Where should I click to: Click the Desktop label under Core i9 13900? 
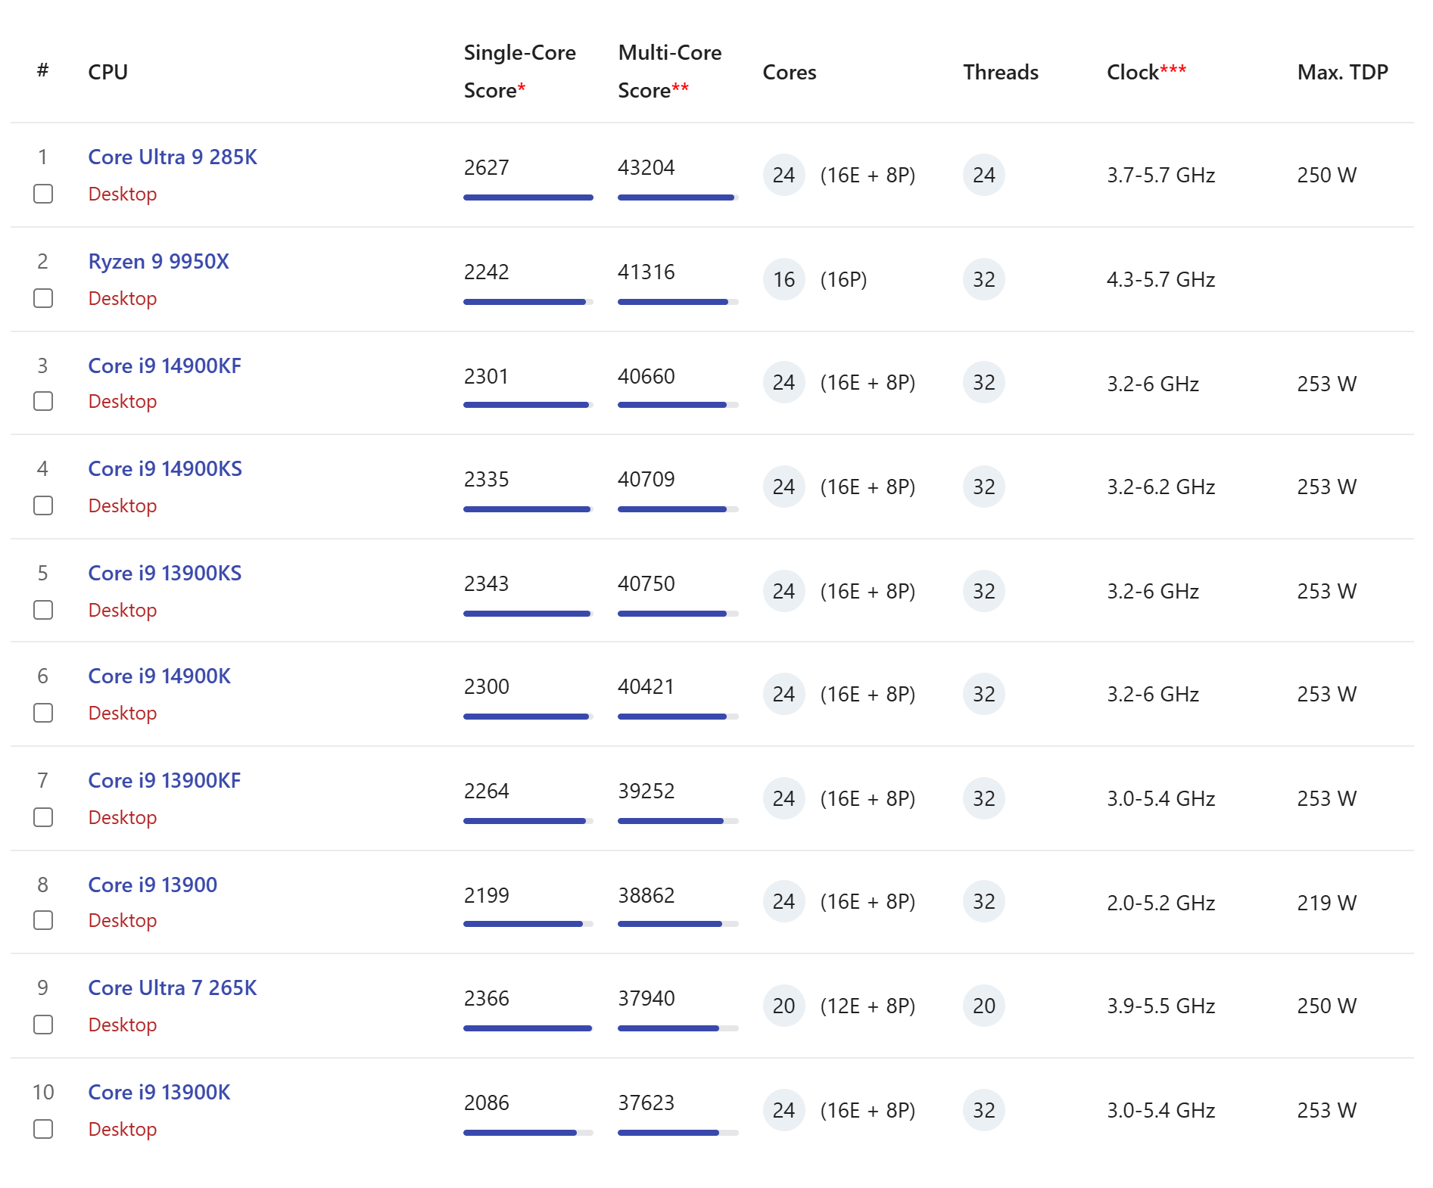point(122,920)
